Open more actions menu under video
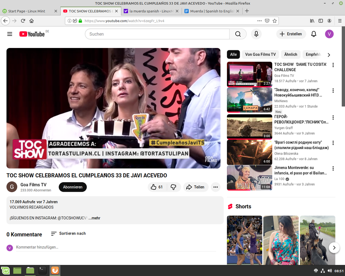Screen dimensions: 345x276 pyautogui.click(x=215, y=187)
